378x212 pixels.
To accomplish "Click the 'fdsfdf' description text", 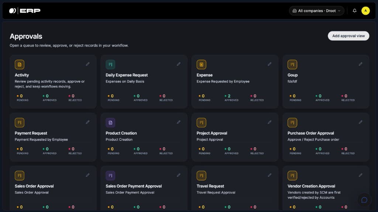I will point(292,81).
